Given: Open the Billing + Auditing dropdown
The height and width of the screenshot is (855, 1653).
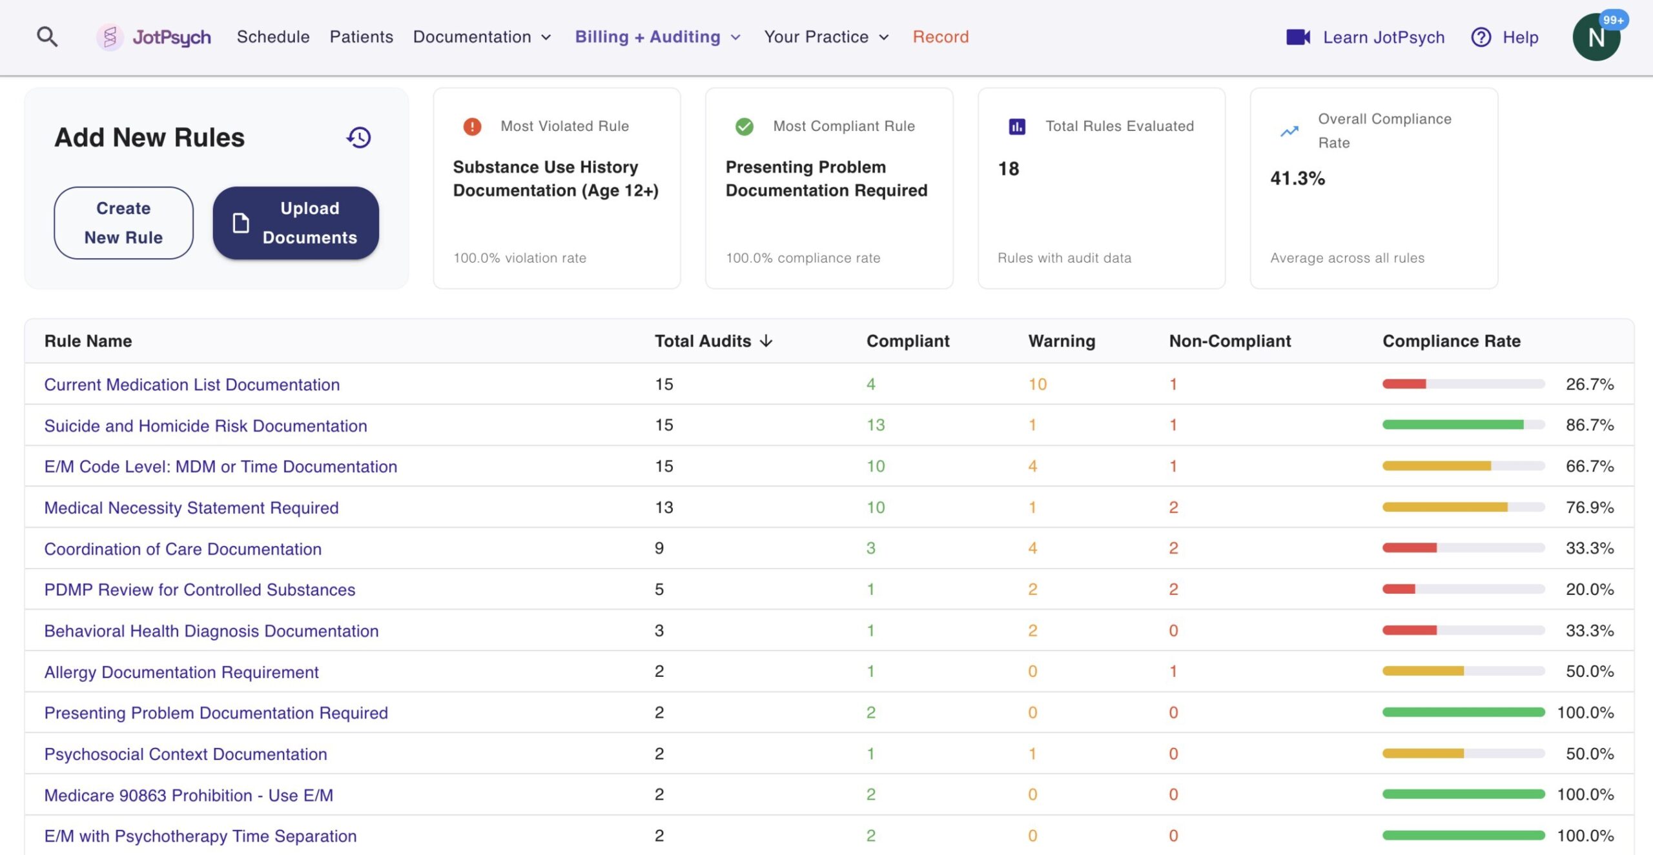Looking at the screenshot, I should pos(648,37).
